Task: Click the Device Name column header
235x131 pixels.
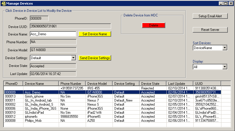Action: pyautogui.click(x=41, y=83)
